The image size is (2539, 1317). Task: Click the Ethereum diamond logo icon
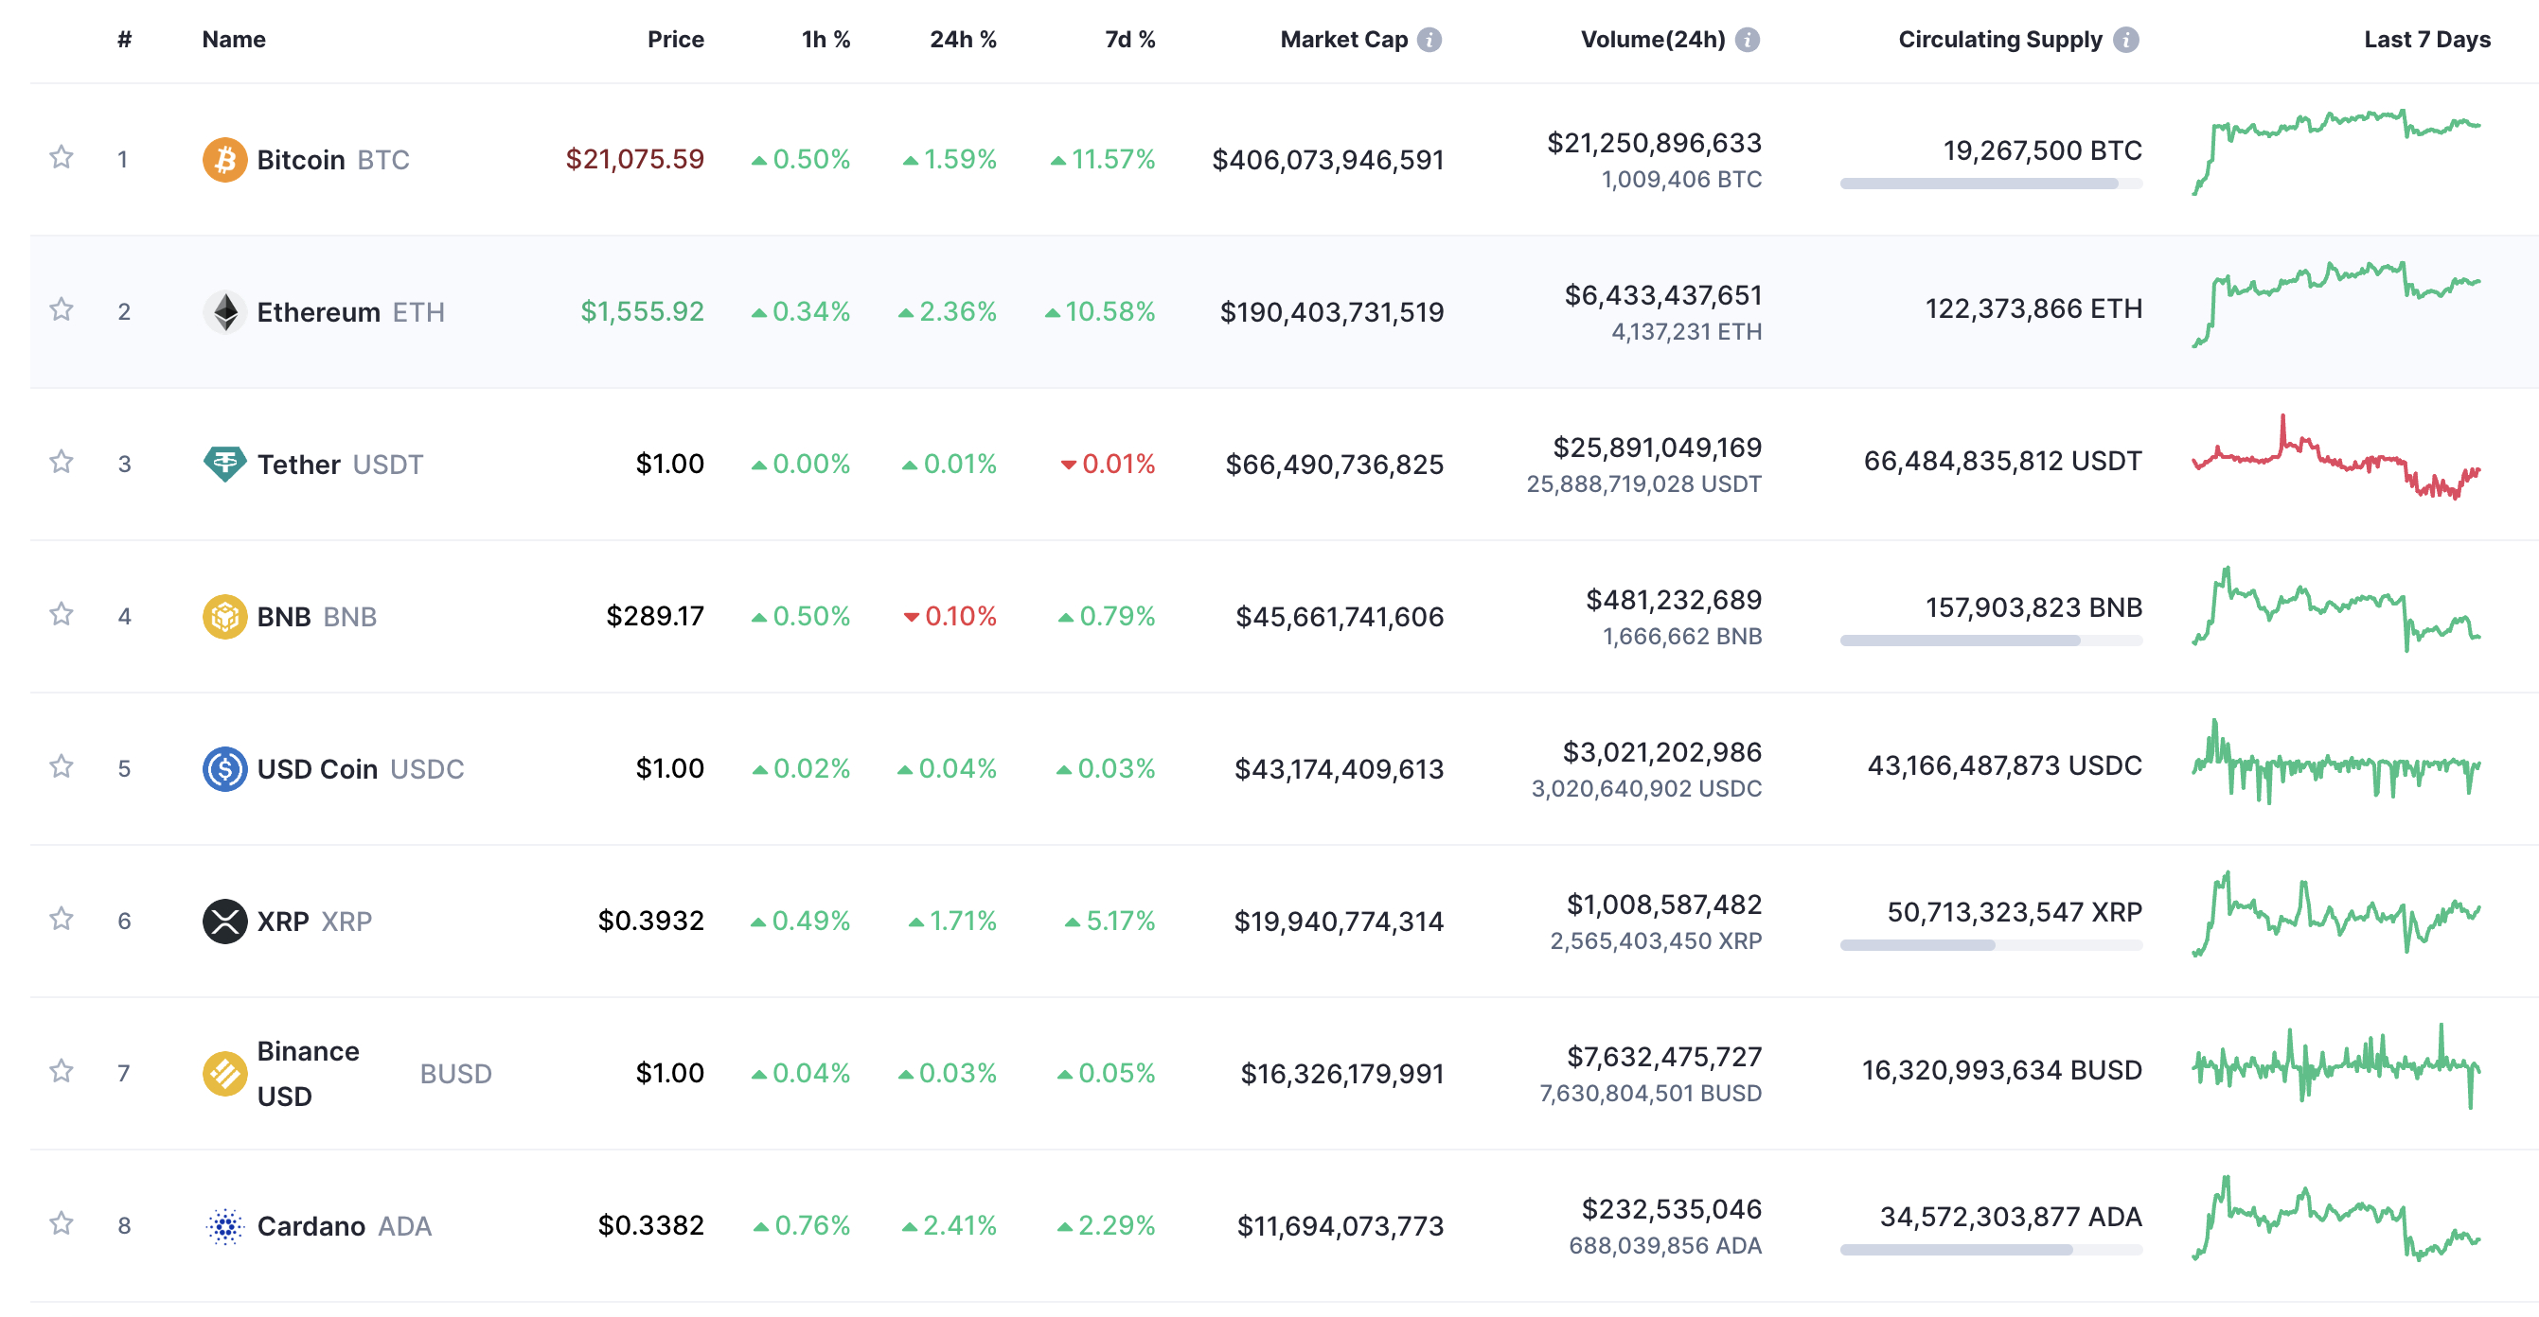pyautogui.click(x=224, y=312)
